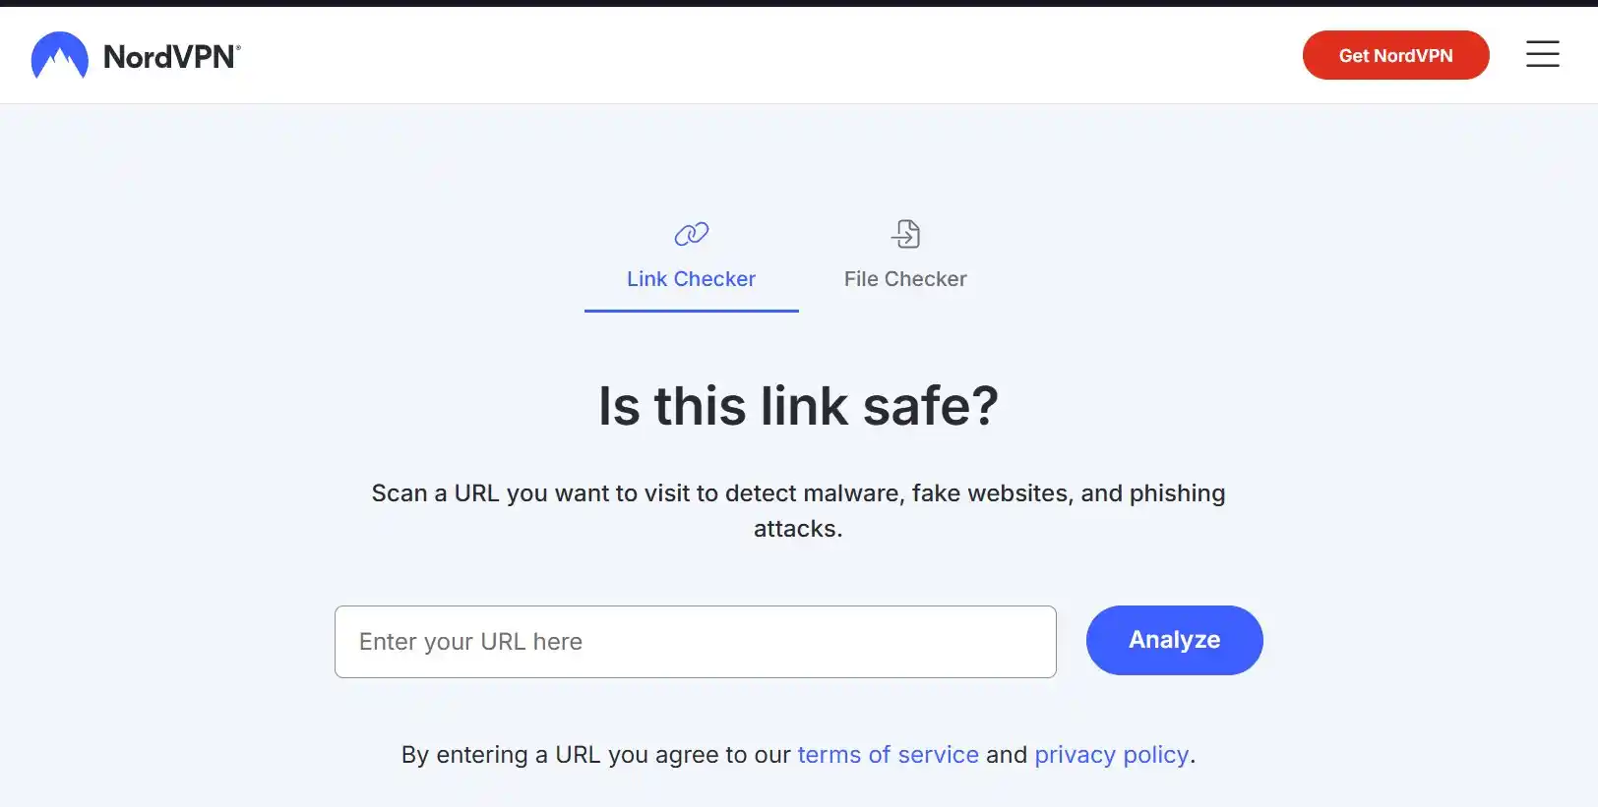
Task: Click the NordVPN mountain logo icon
Action: [59, 55]
